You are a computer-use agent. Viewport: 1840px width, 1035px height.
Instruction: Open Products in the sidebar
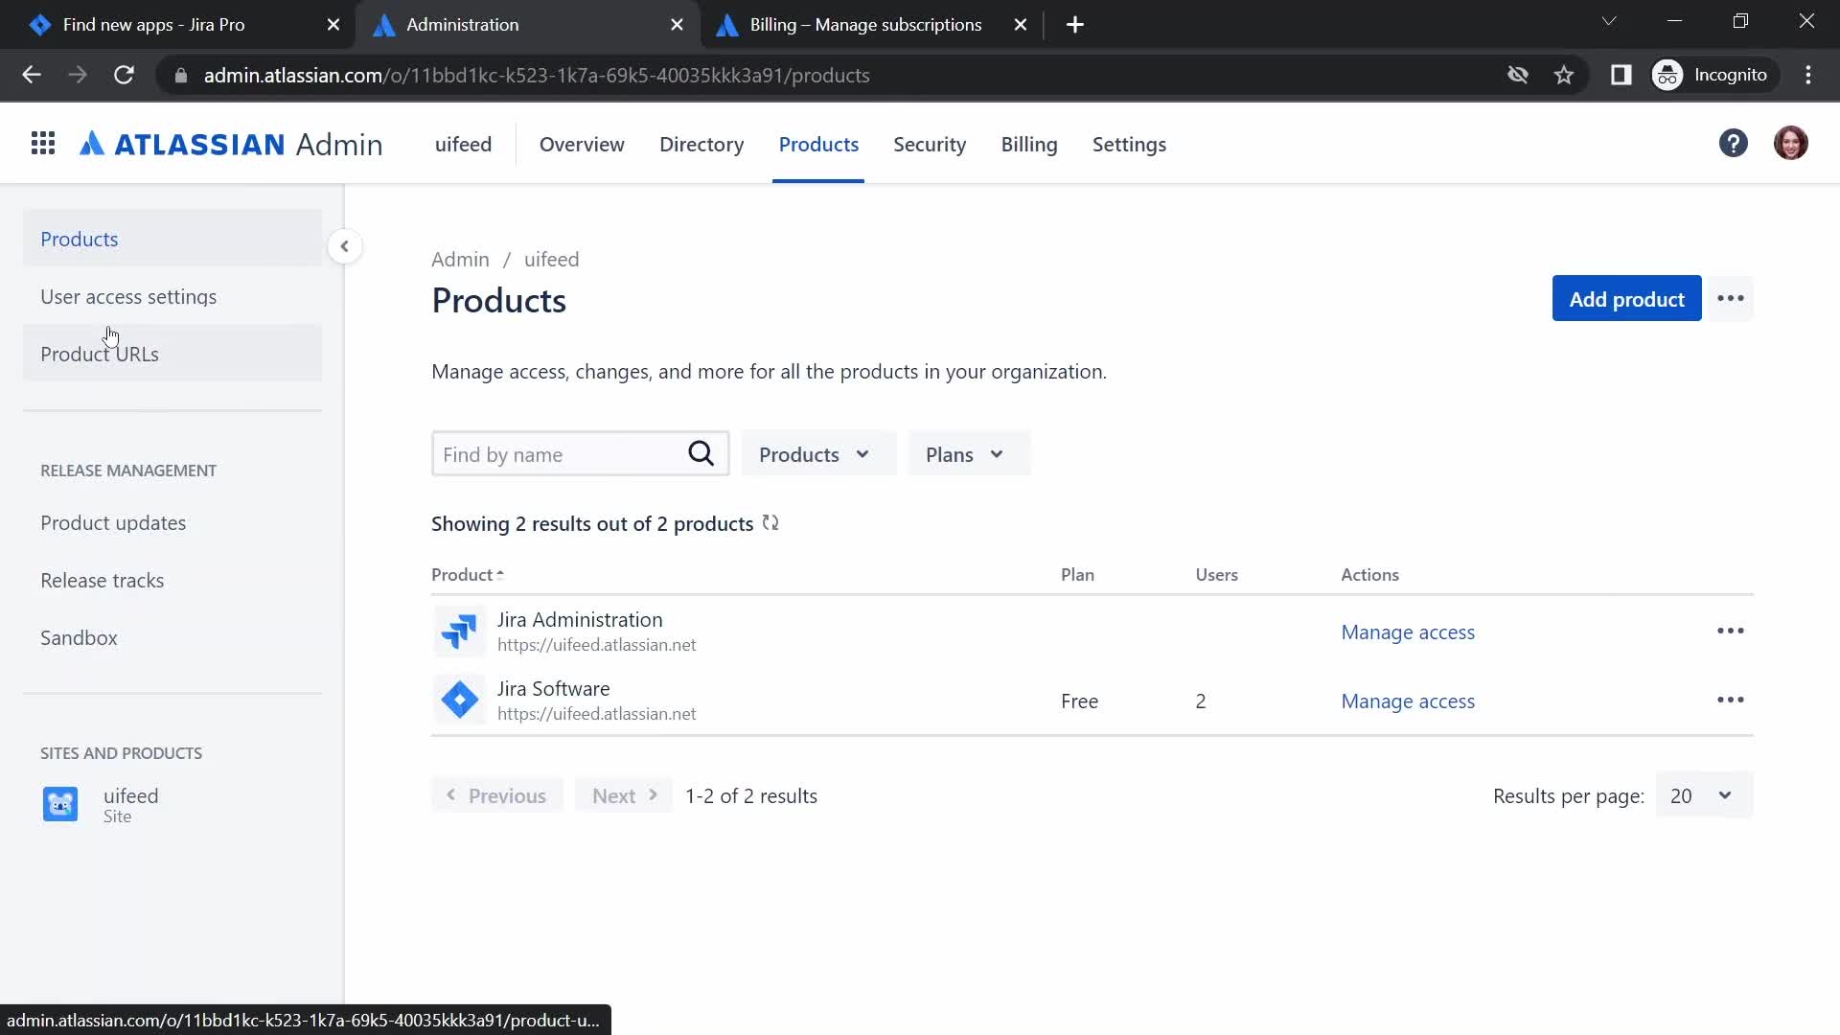[172, 239]
